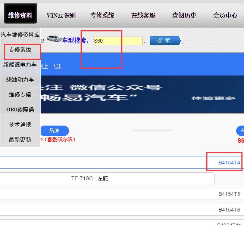Click the car icon beside 车型搜索
The image size is (244, 225).
tap(54, 38)
